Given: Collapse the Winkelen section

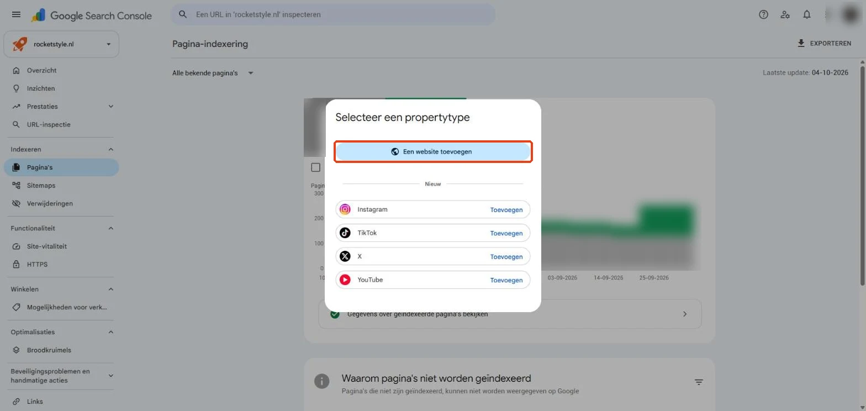Looking at the screenshot, I should (x=110, y=289).
